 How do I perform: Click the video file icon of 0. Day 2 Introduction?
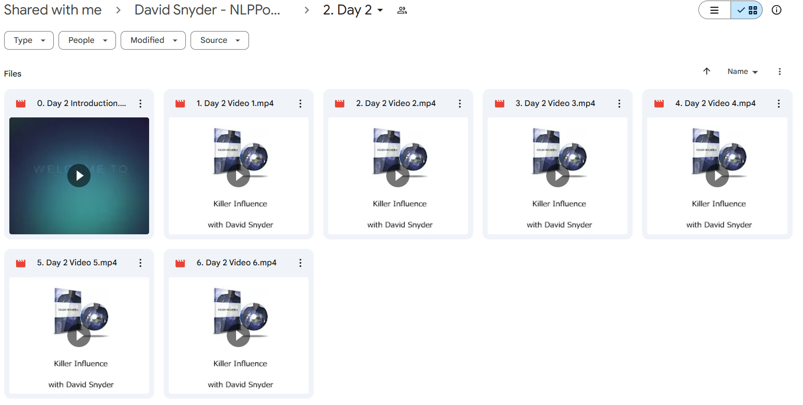click(21, 103)
